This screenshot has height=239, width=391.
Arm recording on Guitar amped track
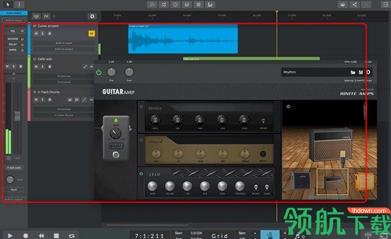[50, 33]
